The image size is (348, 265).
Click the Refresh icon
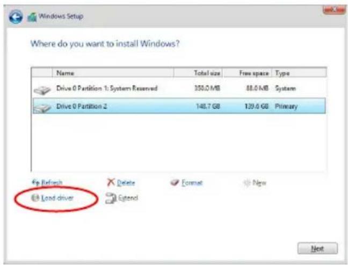[x=35, y=182]
